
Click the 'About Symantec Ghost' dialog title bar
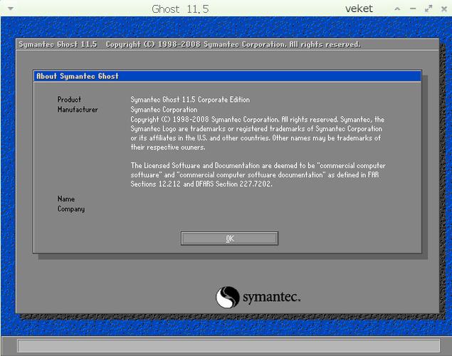point(227,76)
